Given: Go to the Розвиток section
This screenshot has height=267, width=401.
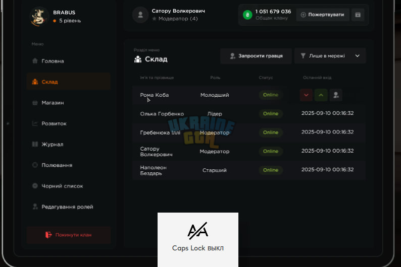Looking at the screenshot, I should pos(68,123).
